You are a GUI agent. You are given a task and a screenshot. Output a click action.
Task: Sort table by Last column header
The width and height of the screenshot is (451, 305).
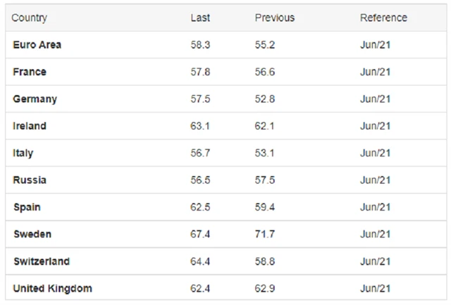click(200, 18)
